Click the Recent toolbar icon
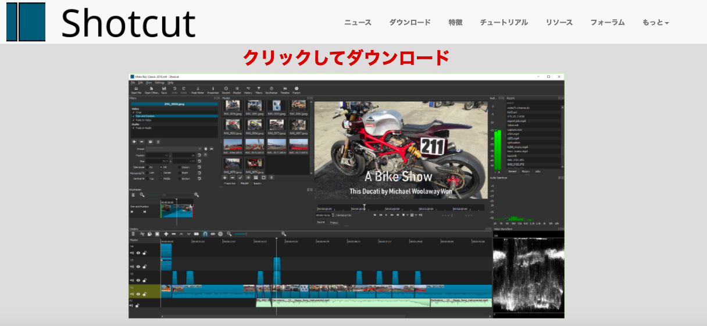 pos(226,91)
